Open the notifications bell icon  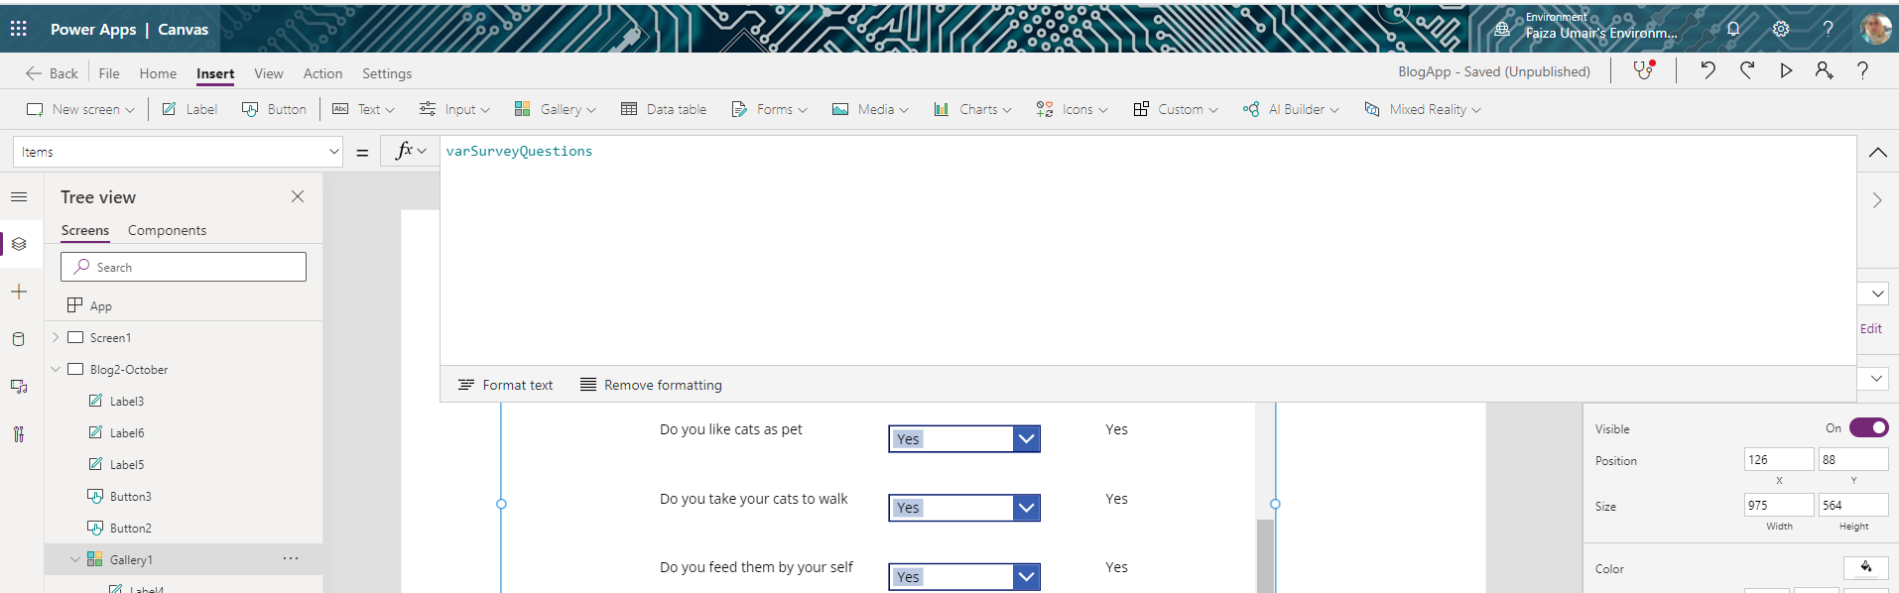point(1733,29)
